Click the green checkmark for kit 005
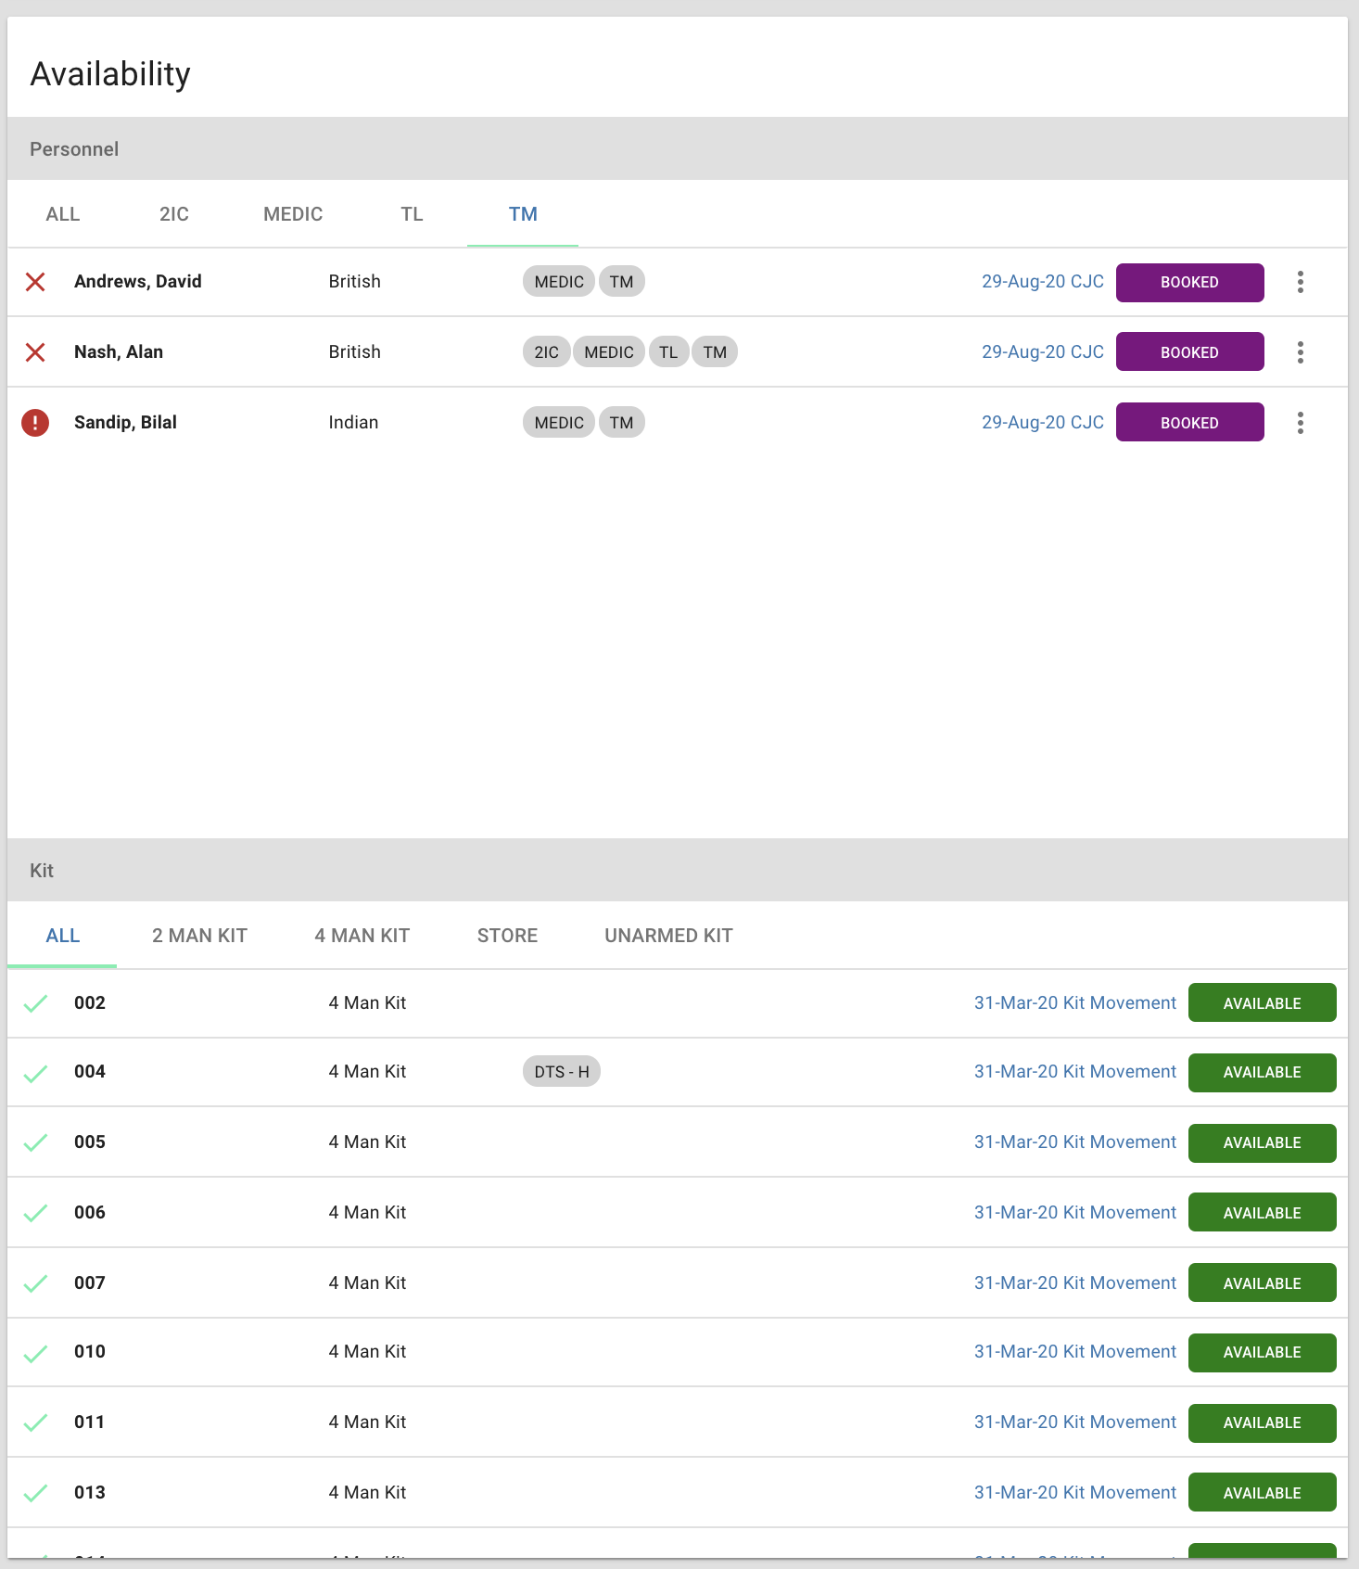This screenshot has height=1569, width=1359. [x=35, y=1142]
